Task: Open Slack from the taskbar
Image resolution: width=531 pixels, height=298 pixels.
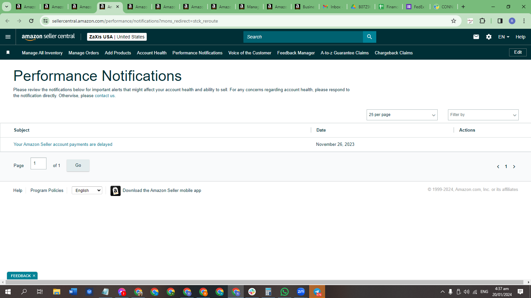Action: tap(252, 292)
